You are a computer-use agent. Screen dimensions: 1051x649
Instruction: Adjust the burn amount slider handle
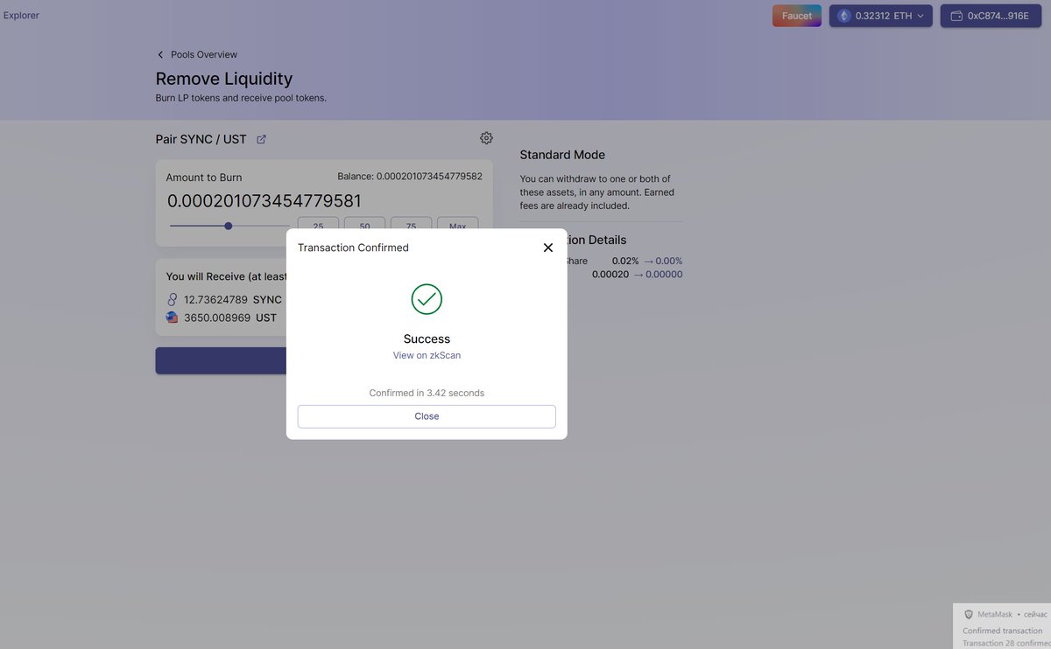coord(229,226)
